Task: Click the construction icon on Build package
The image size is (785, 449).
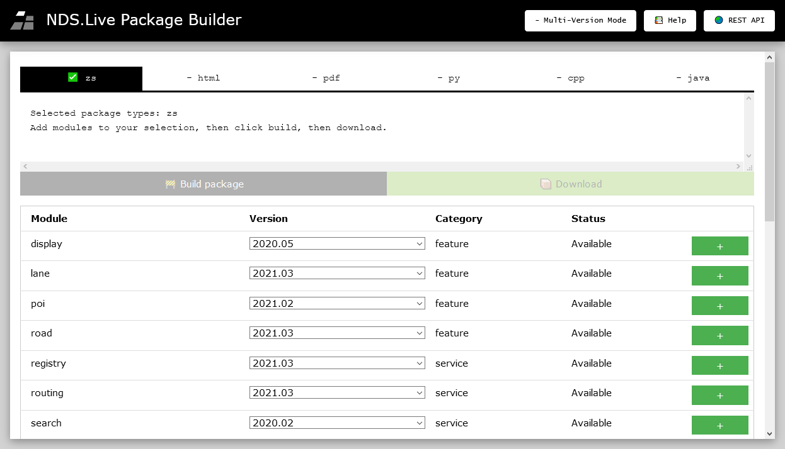Action: pyautogui.click(x=170, y=184)
